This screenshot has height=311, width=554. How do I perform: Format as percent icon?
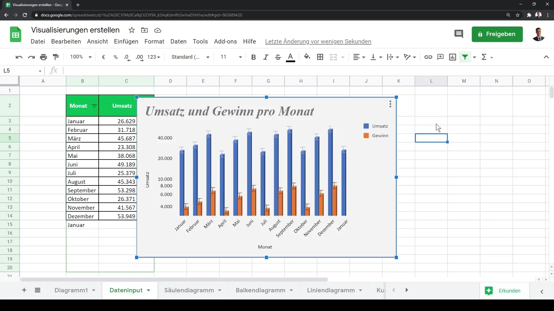coord(116,57)
